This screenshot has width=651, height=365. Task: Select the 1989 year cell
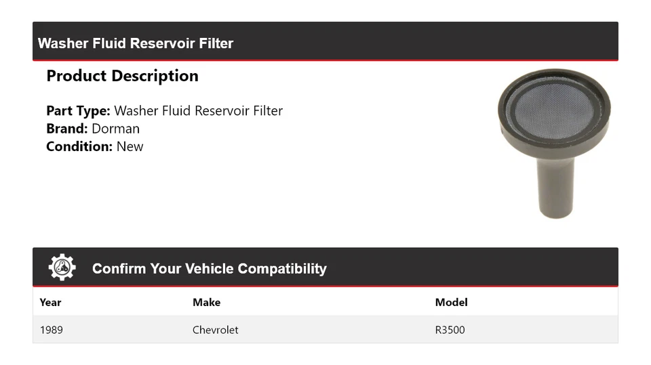[x=52, y=330]
